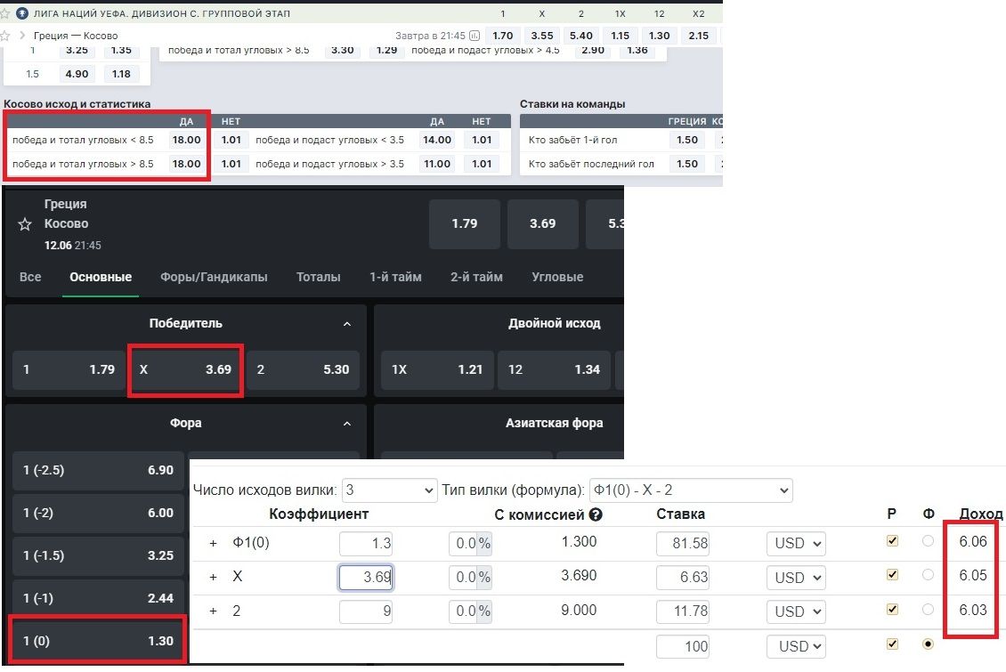The image size is (1006, 672).
Task: Click the plus sign beside the 2 row
Action: click(213, 611)
